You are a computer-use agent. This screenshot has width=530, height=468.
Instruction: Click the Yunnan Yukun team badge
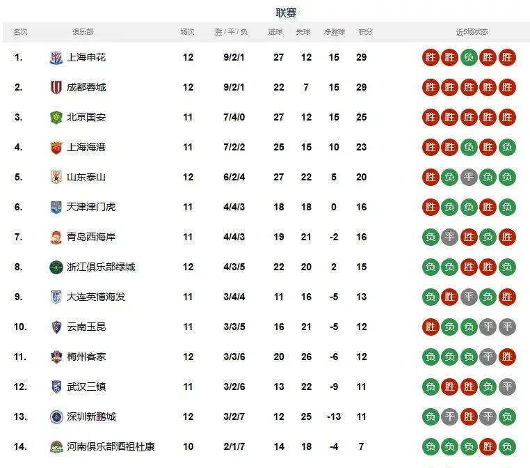coord(56,327)
